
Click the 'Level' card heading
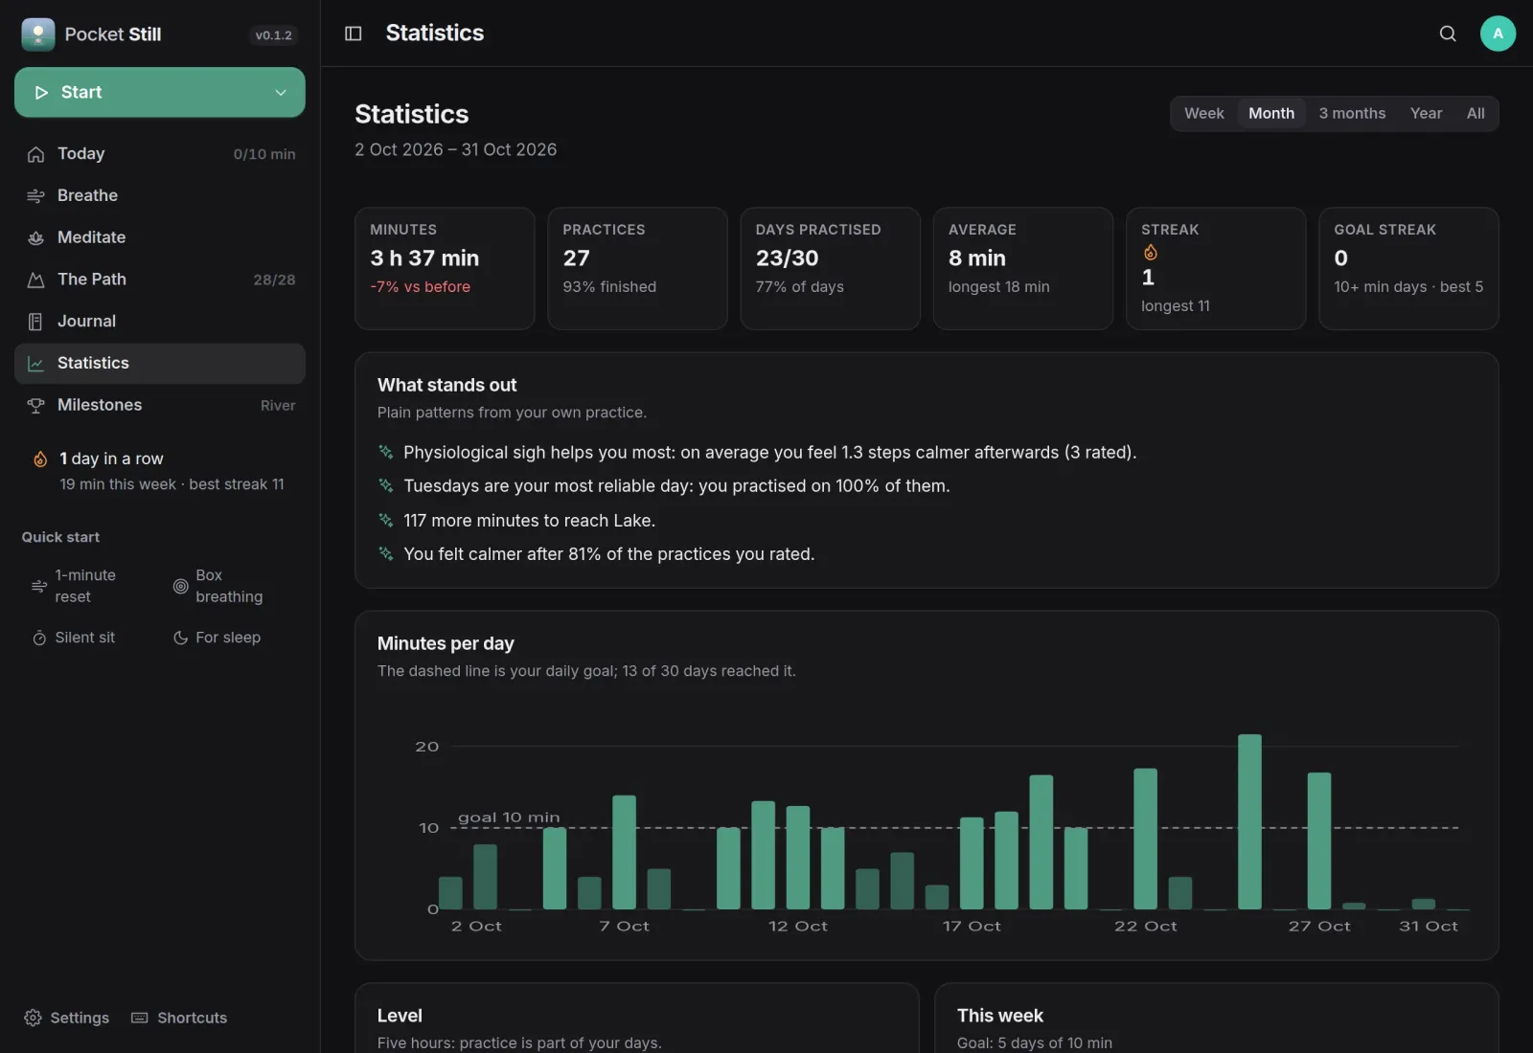click(x=400, y=1016)
